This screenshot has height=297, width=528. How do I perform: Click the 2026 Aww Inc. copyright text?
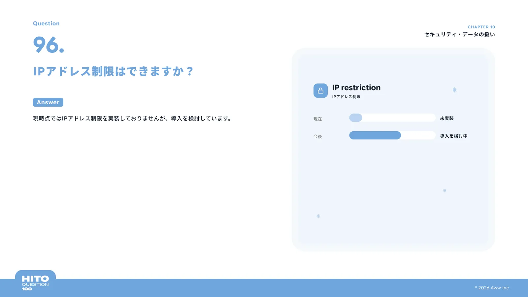[492, 288]
